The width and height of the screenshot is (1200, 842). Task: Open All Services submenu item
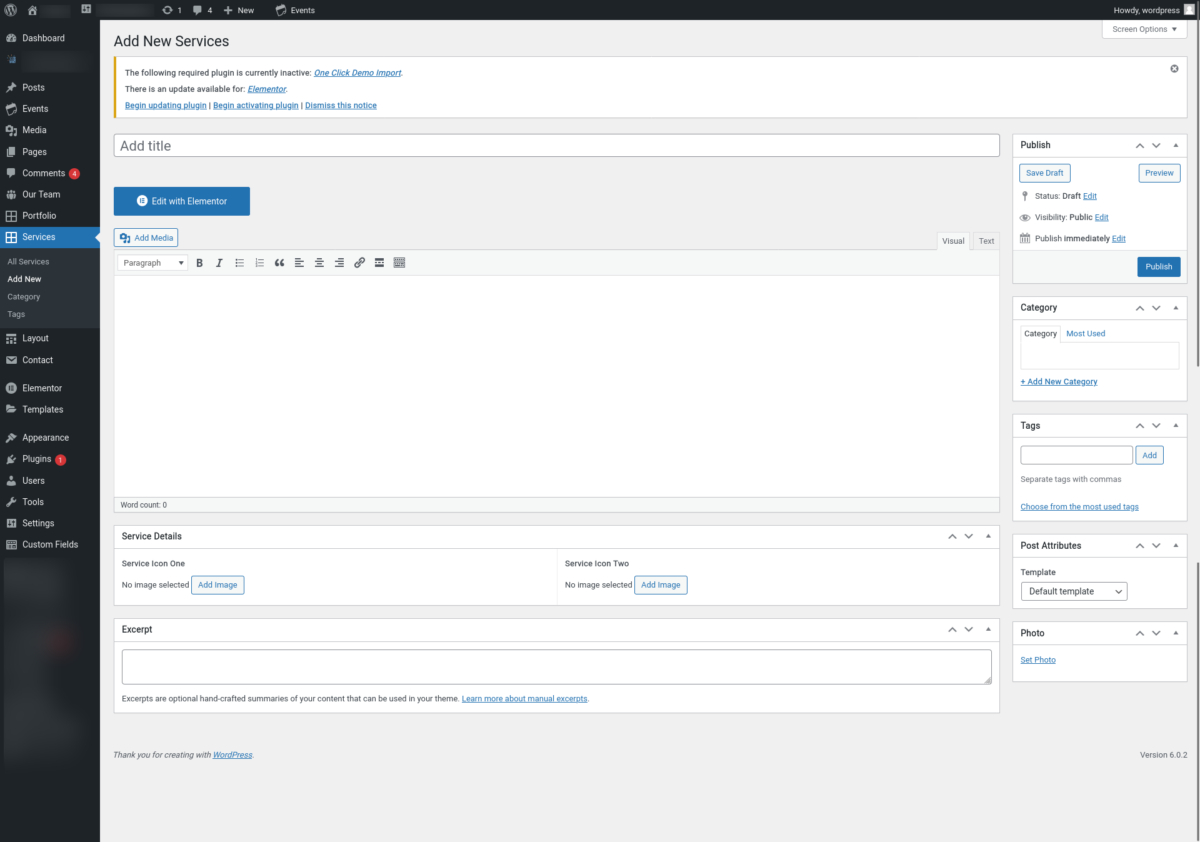28,262
